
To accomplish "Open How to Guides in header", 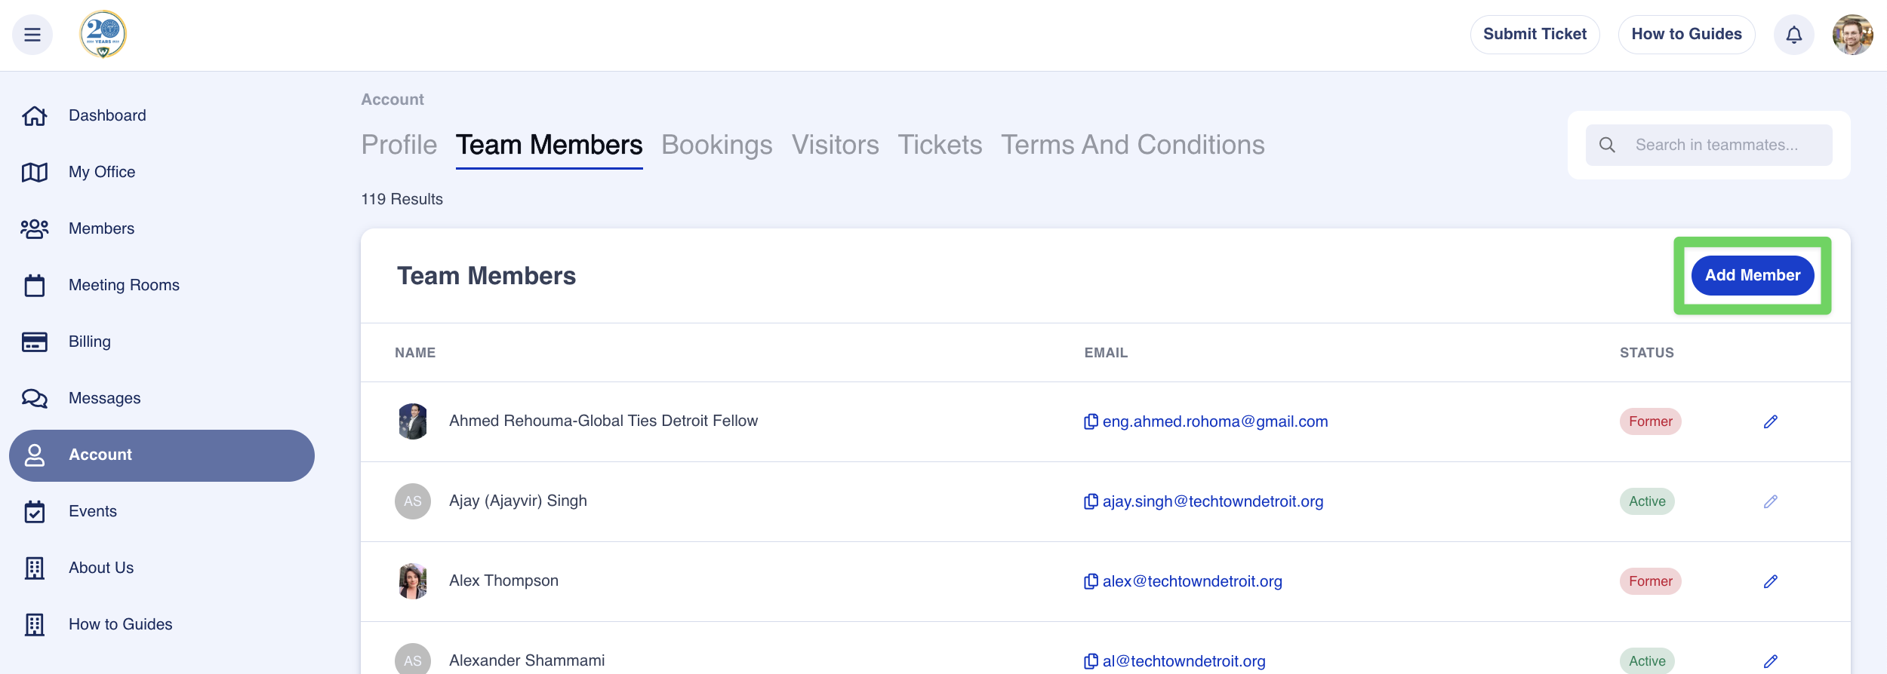I will (1686, 35).
